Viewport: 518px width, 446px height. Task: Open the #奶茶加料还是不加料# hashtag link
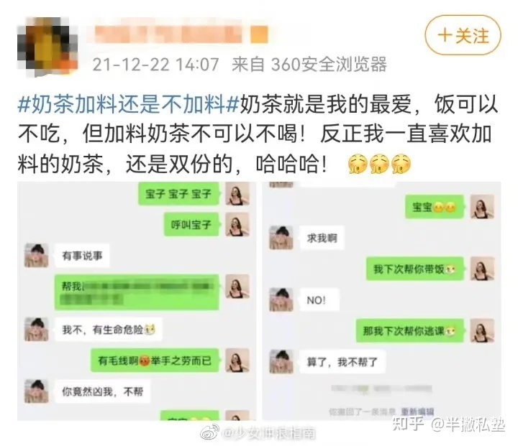[128, 105]
